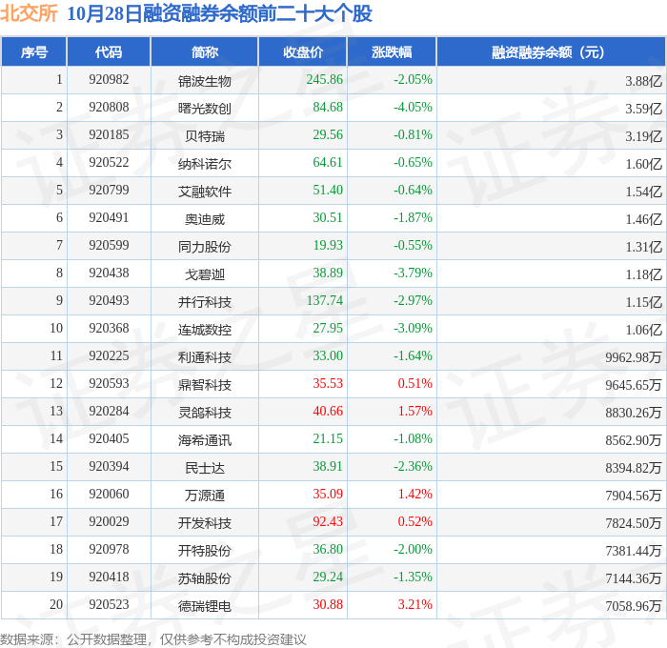The width and height of the screenshot is (667, 648).
Task: Click closing price 29.56
Action: pyautogui.click(x=328, y=135)
